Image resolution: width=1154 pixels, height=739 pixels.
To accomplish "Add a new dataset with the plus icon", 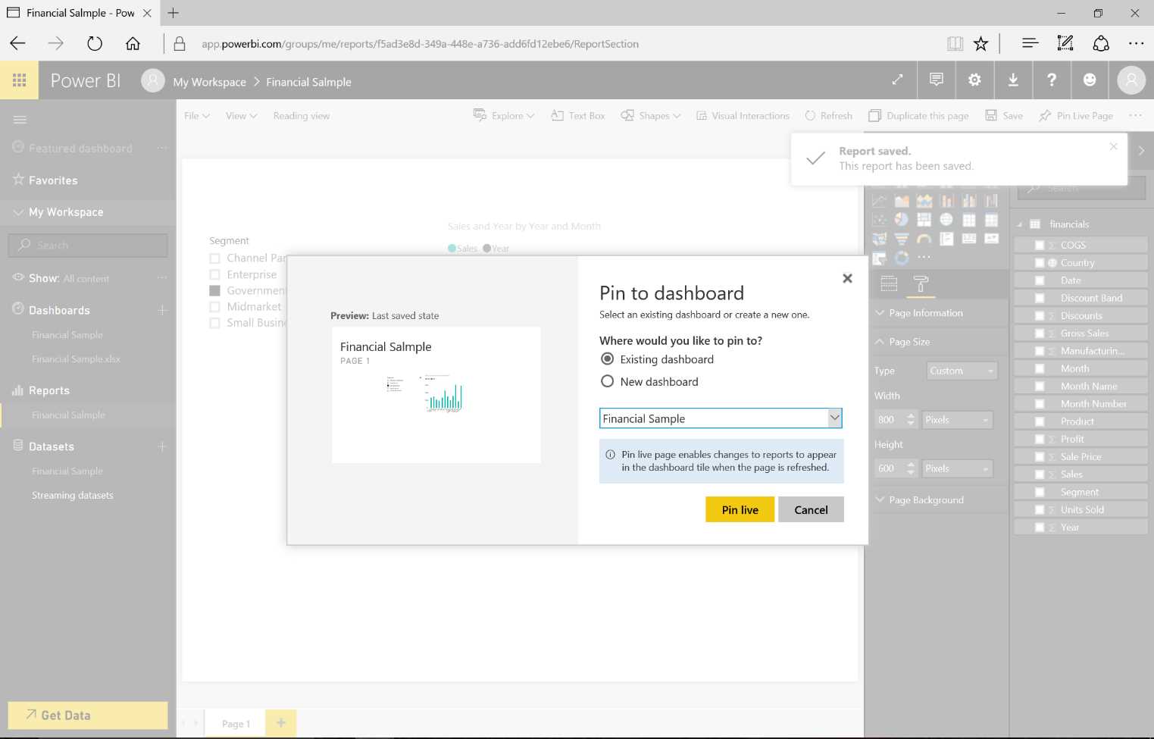I will [162, 446].
